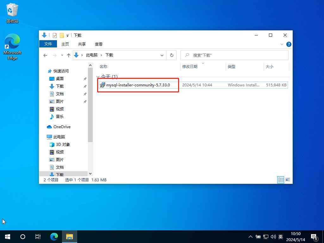Unpin 桌面 using its pin icon
Image resolution: width=324 pixels, height=243 pixels.
click(85, 79)
